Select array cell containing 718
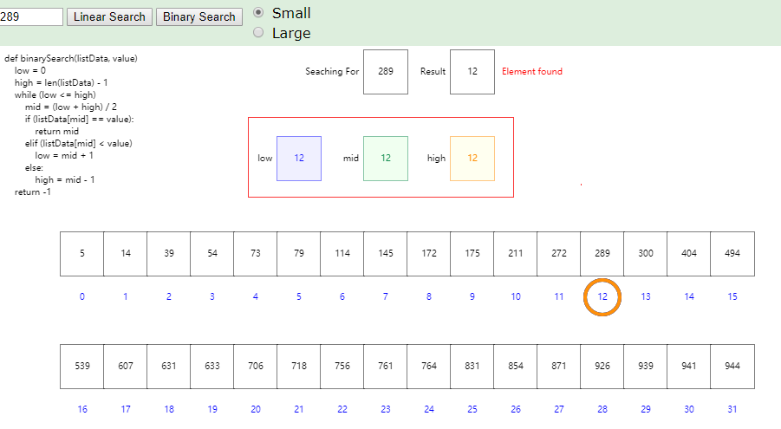Screen dimensions: 781x429 point(299,367)
